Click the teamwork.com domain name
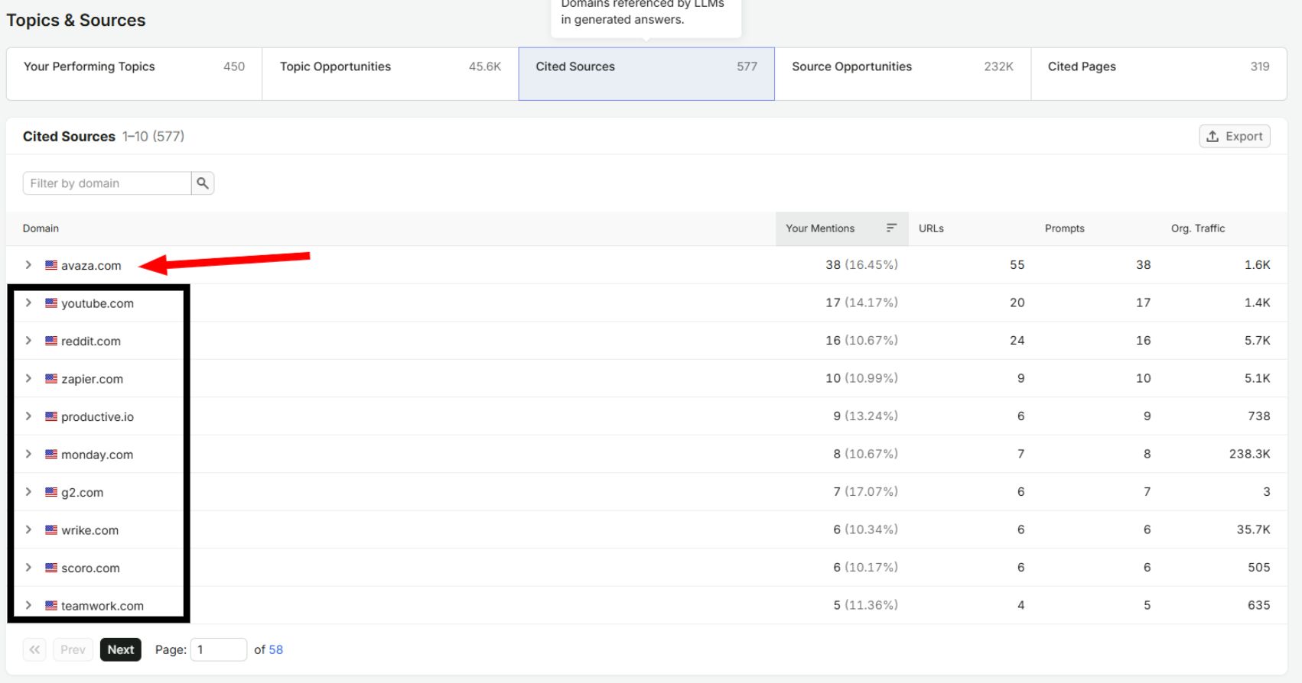 click(x=103, y=606)
